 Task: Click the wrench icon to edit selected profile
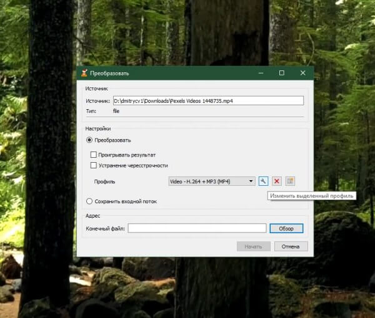(263, 181)
